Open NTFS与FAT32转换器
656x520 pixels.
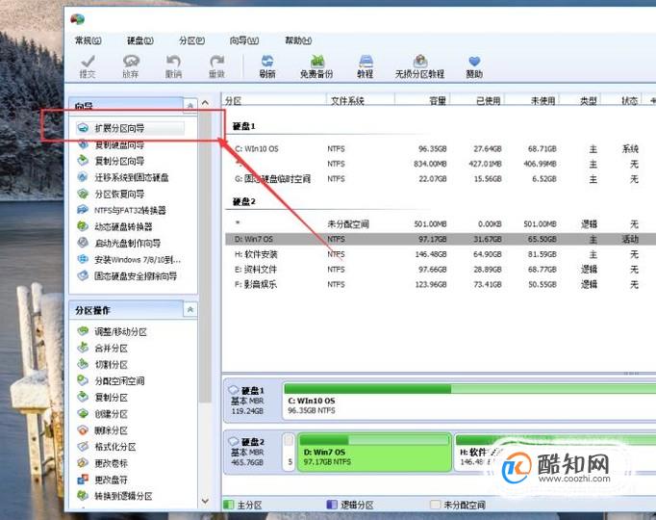[x=122, y=210]
